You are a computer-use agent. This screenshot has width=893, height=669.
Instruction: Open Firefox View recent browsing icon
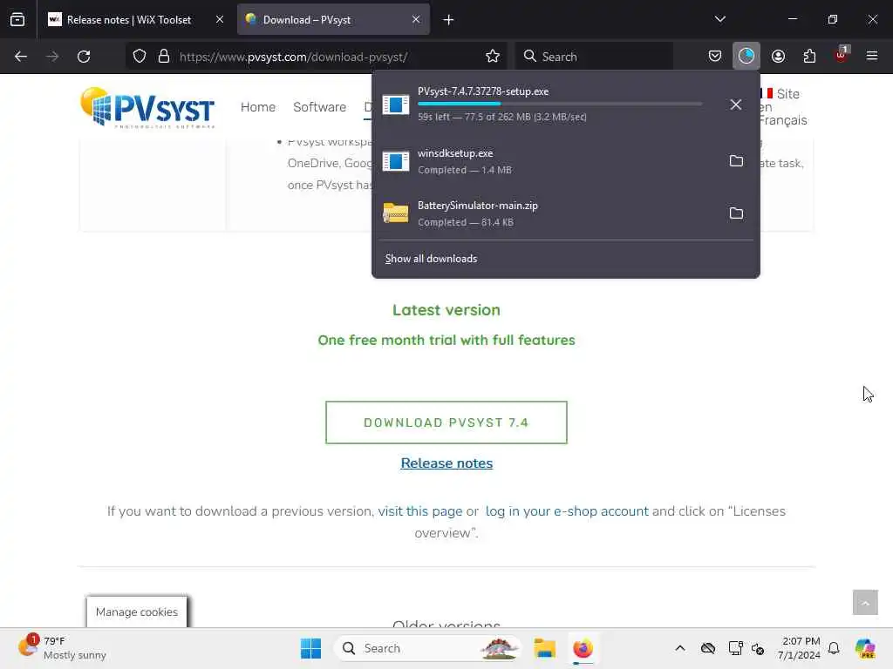17,19
